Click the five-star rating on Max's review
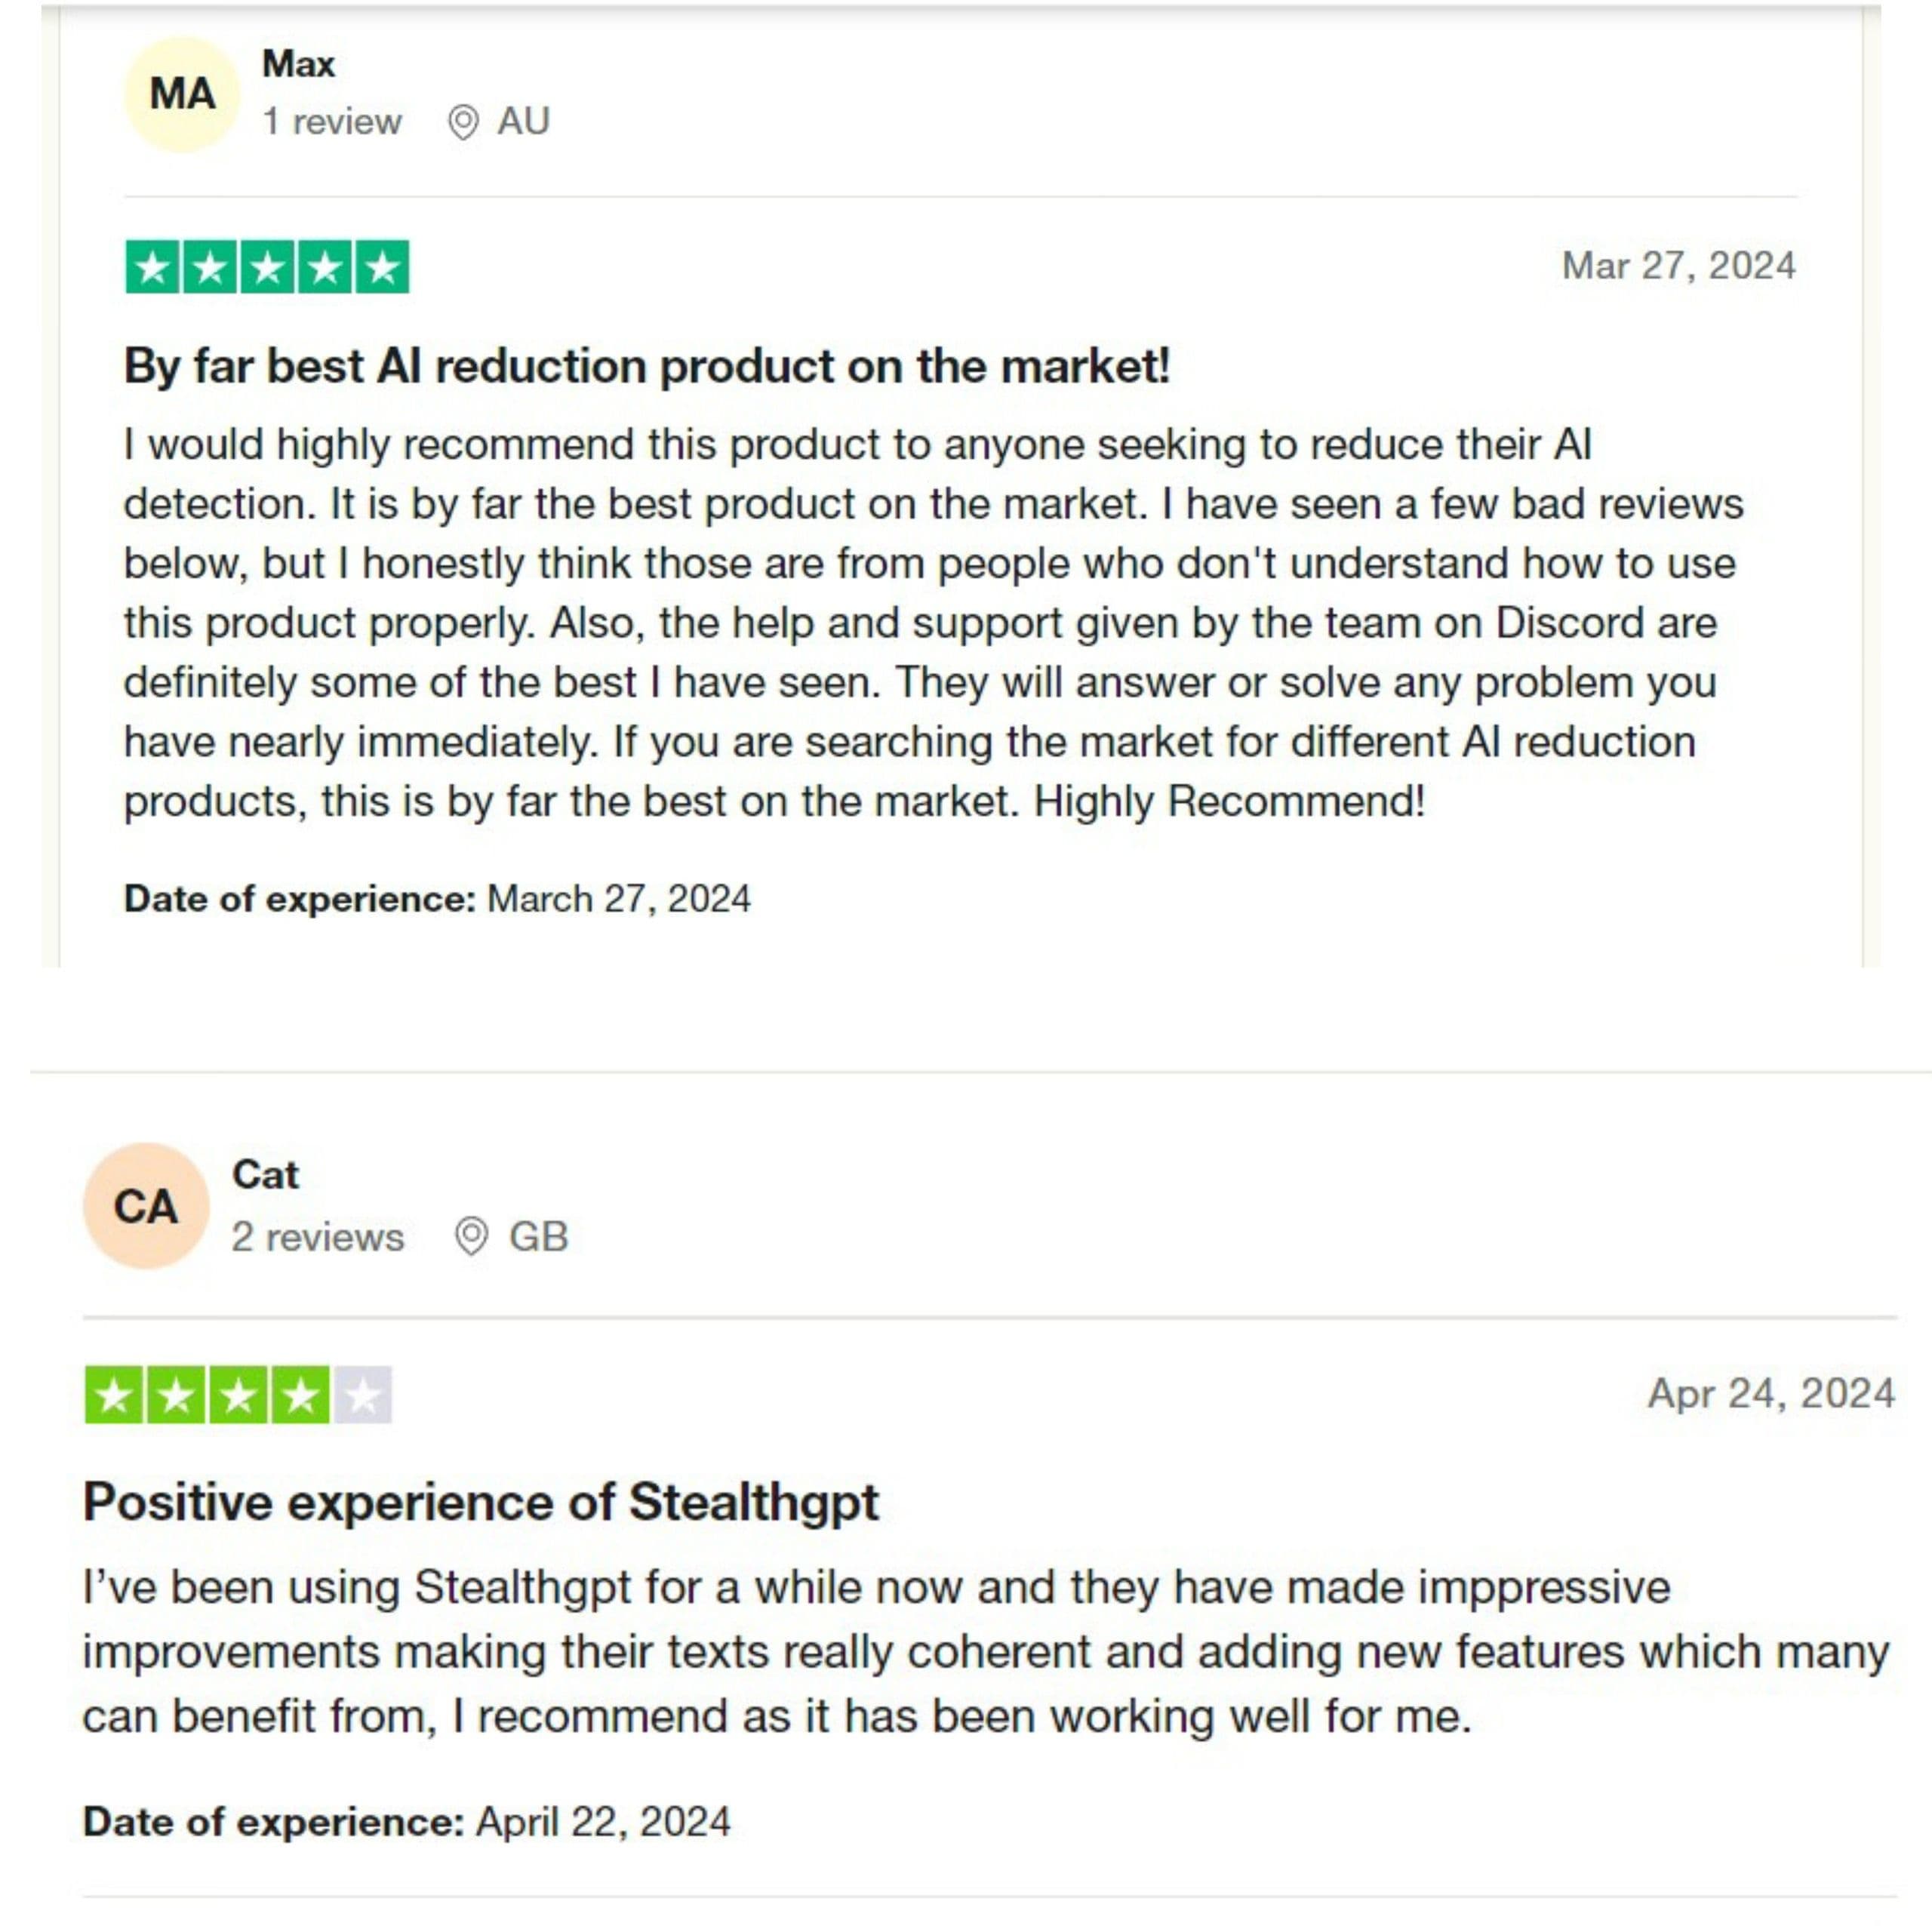1932x1932 pixels. pos(267,267)
